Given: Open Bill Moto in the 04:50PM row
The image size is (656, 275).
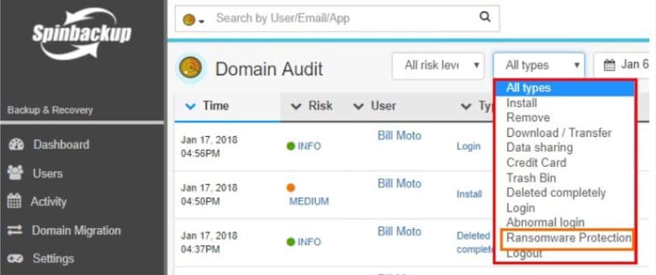Looking at the screenshot, I should click(x=399, y=184).
